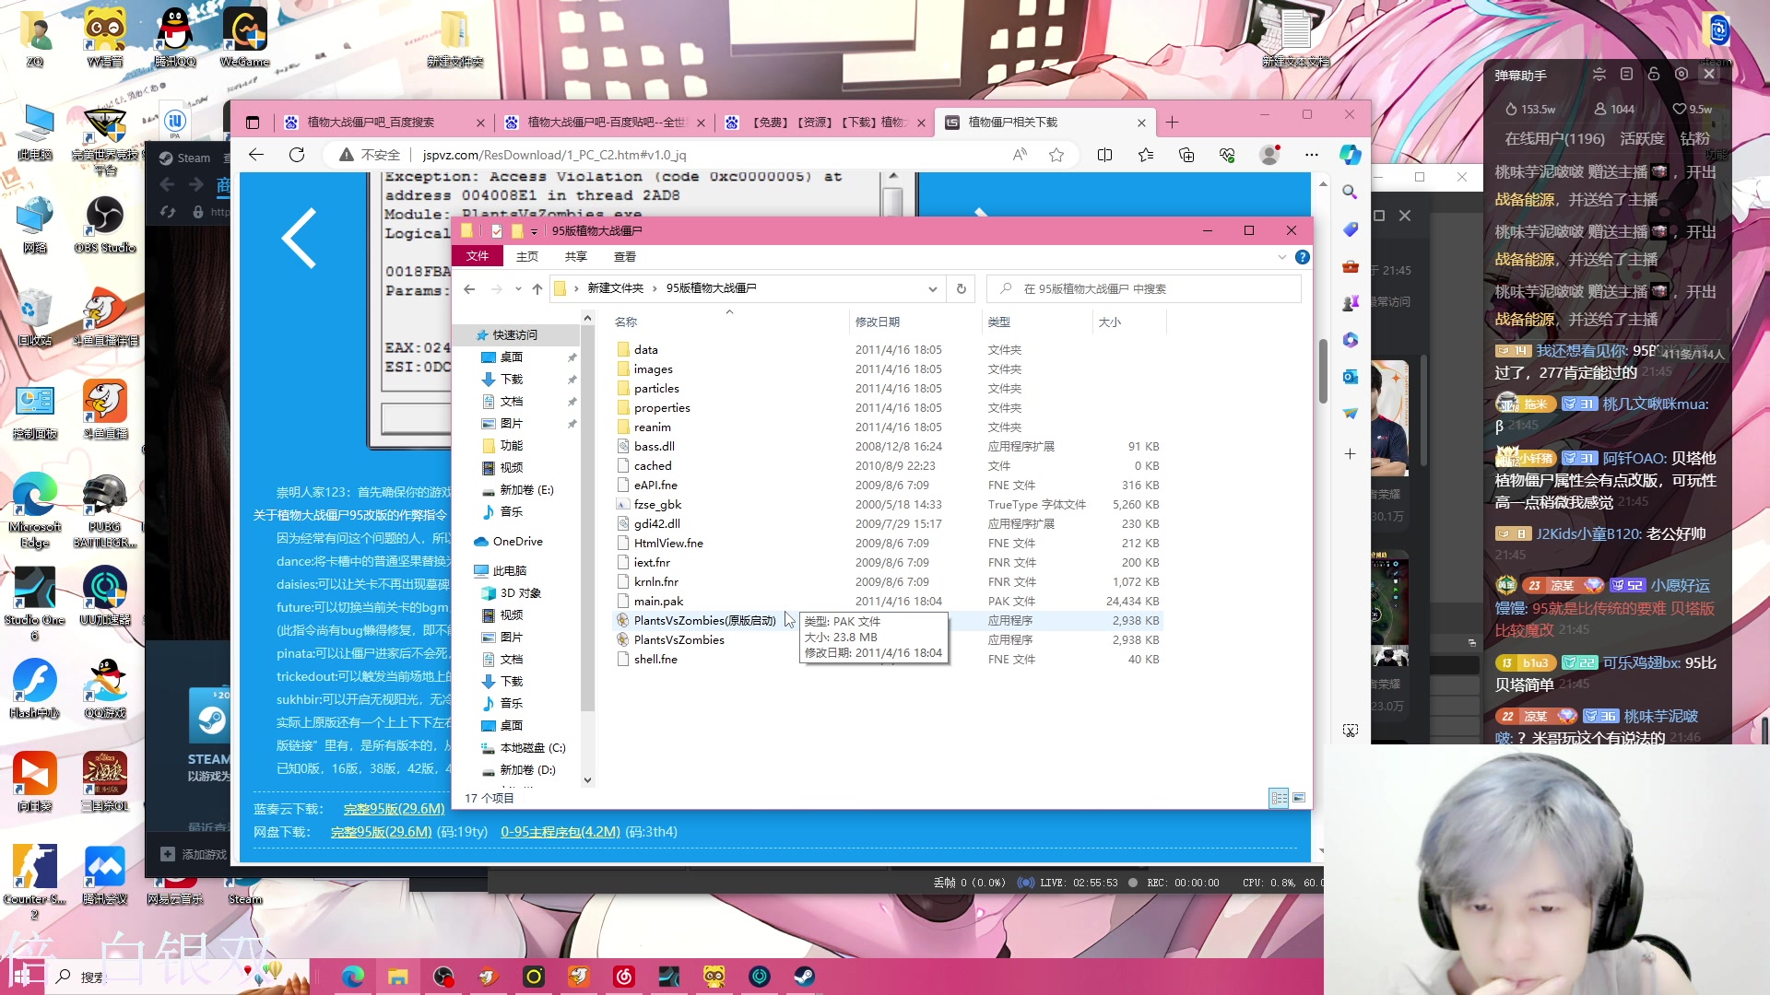This screenshot has height=995, width=1770.
Task: Select PlantsVsZombies(原版启动) file
Action: pyautogui.click(x=704, y=621)
